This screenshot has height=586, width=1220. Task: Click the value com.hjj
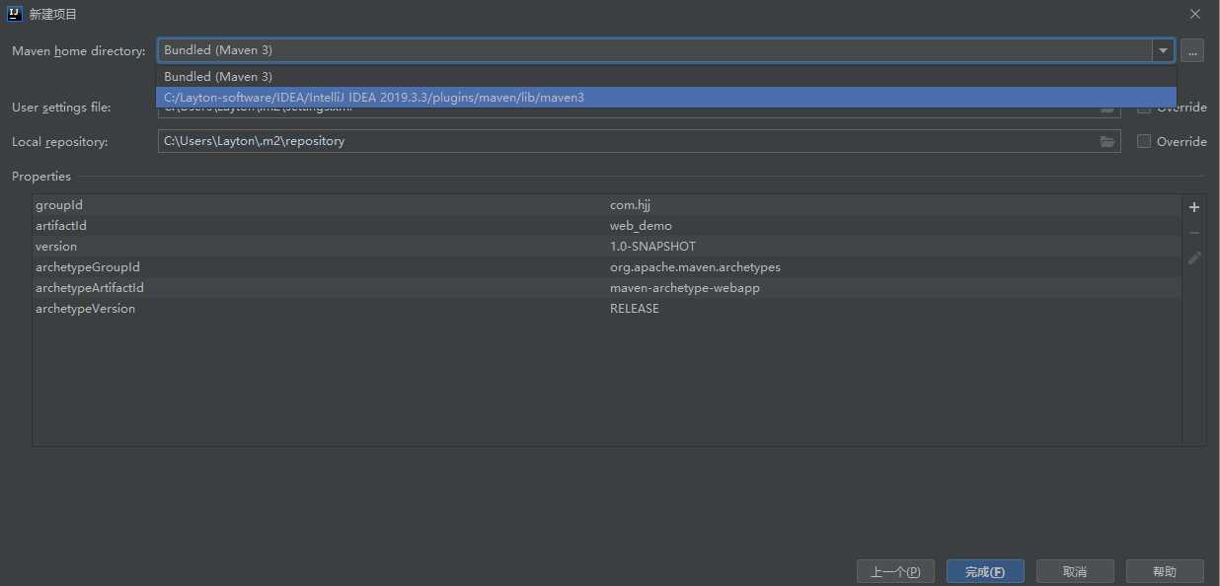pos(630,204)
